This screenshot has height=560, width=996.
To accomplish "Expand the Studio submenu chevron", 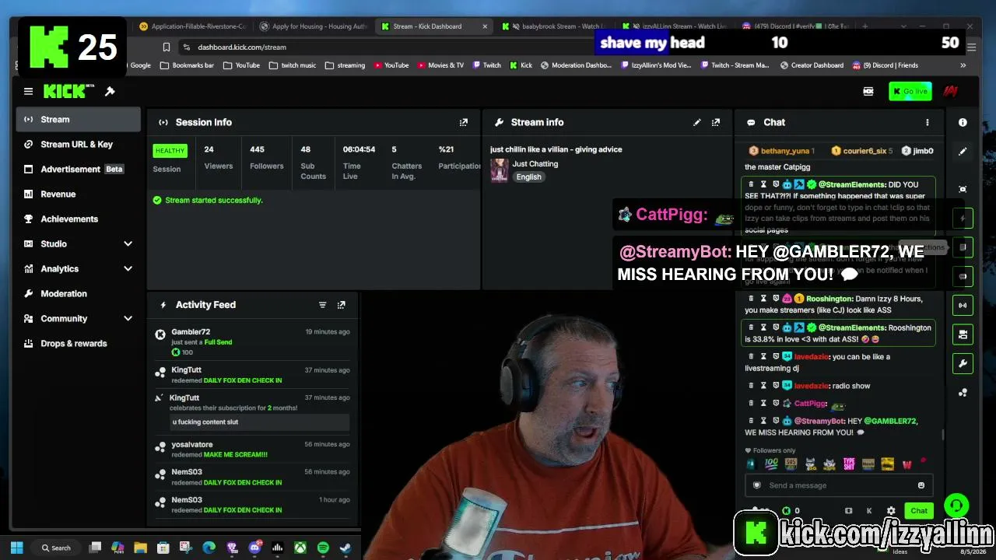I will (128, 243).
